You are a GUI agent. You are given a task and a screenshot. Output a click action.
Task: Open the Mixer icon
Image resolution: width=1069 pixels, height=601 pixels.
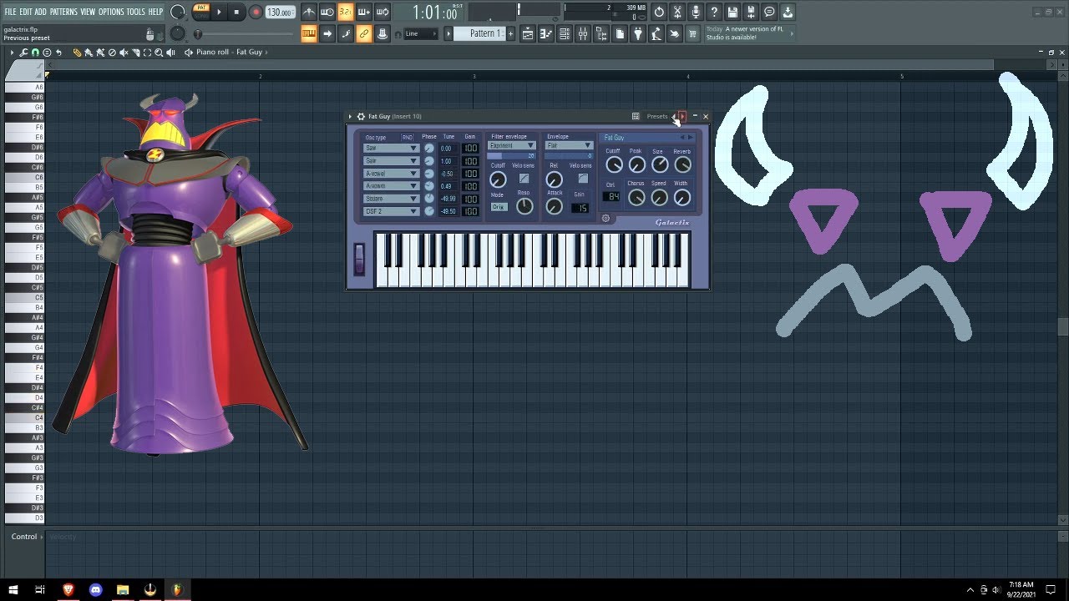coord(582,33)
